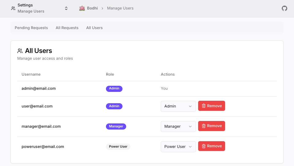Click the All Users heading icon
The height and width of the screenshot is (166, 294).
pyautogui.click(x=20, y=51)
